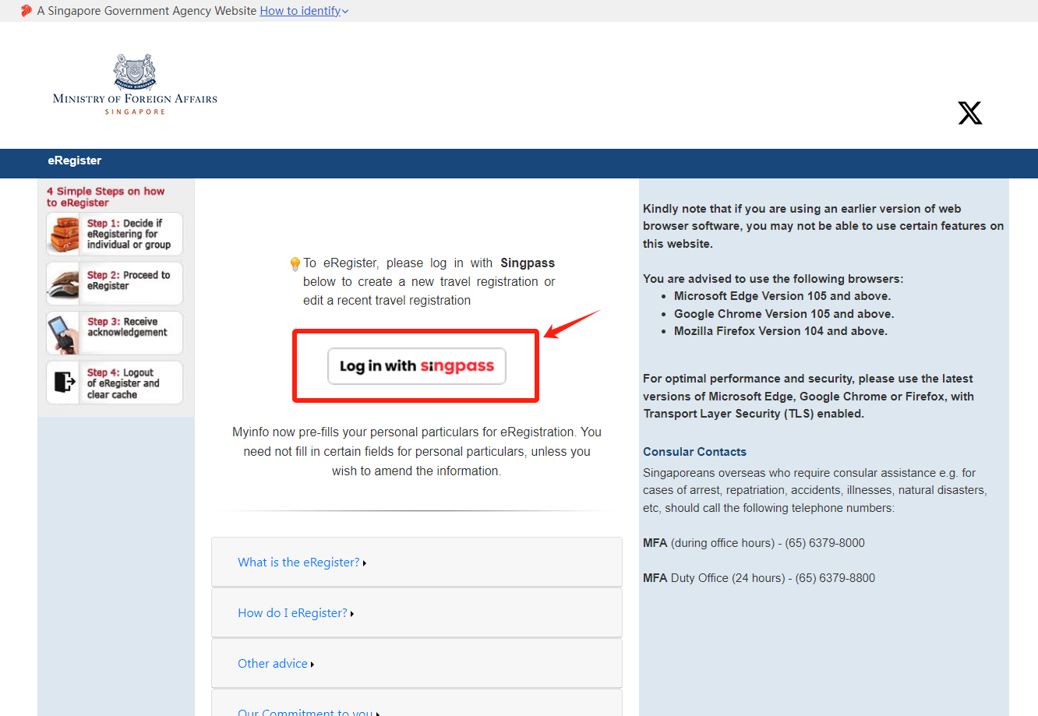Select Step 2: Proceed to eRegister text
The height and width of the screenshot is (716, 1038).
129,280
